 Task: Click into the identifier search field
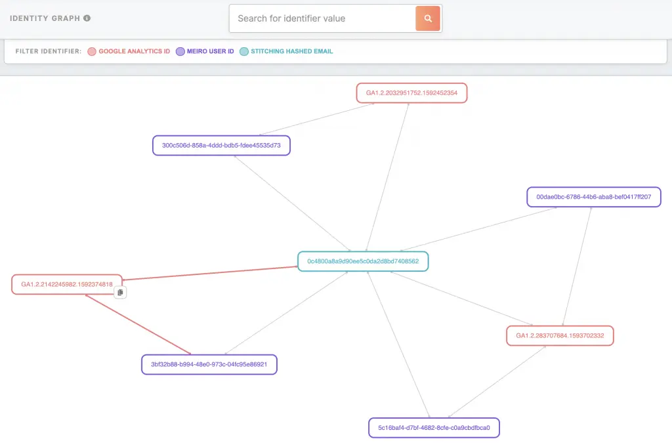[x=315, y=18]
